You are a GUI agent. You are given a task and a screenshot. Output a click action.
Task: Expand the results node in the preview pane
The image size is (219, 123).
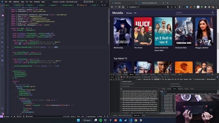160,94
